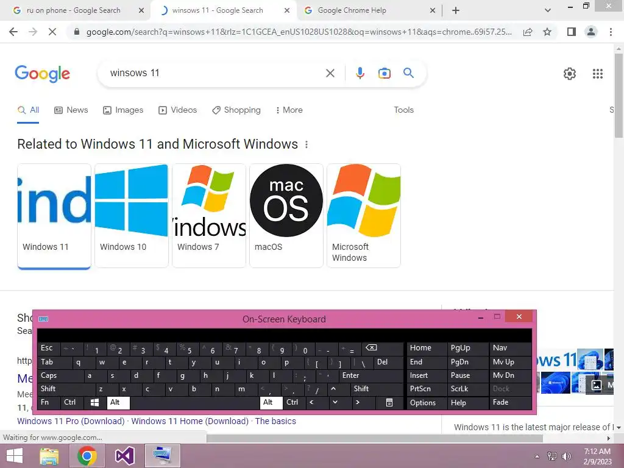The image size is (624, 468).
Task: Close the Google Chrome Help tab
Action: click(433, 10)
